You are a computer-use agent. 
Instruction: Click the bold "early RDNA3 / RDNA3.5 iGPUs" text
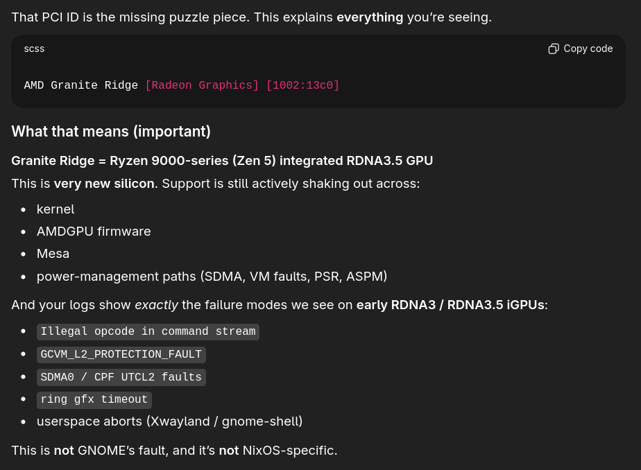tap(451, 304)
